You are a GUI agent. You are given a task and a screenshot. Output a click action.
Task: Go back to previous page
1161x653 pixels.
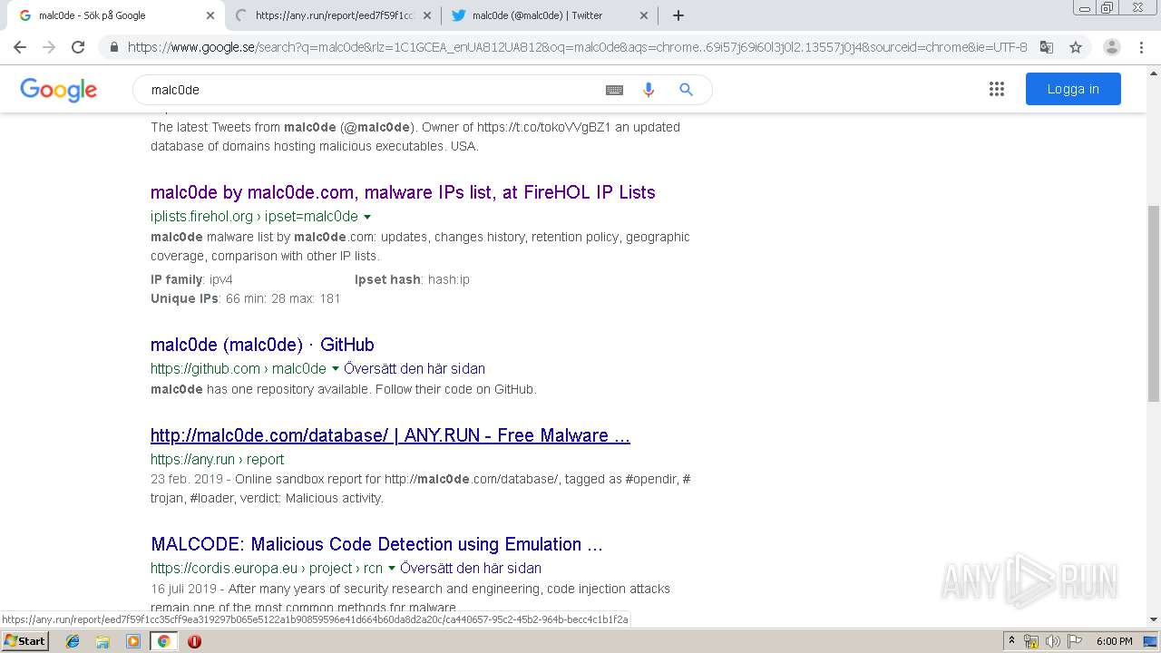(20, 47)
